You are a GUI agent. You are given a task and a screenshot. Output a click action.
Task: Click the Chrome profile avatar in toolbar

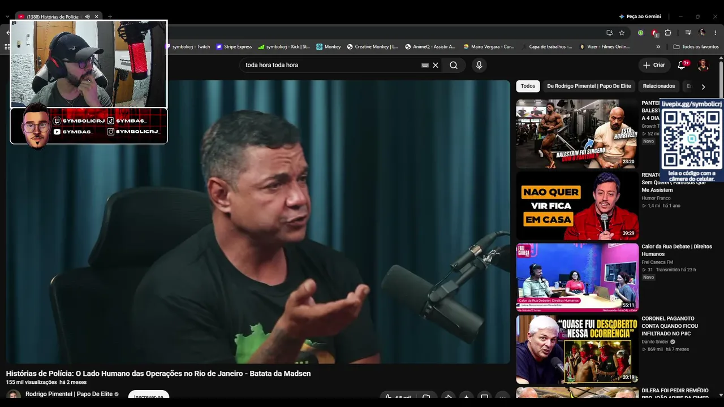702,33
